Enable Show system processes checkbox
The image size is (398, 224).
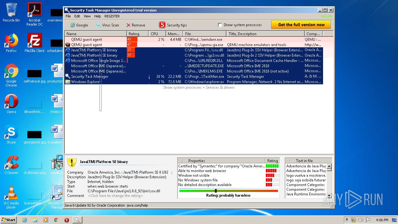coord(220,25)
